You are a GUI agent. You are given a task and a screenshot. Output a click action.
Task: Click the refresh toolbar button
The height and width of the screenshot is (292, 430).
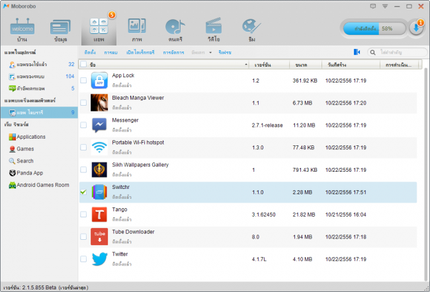pos(225,52)
